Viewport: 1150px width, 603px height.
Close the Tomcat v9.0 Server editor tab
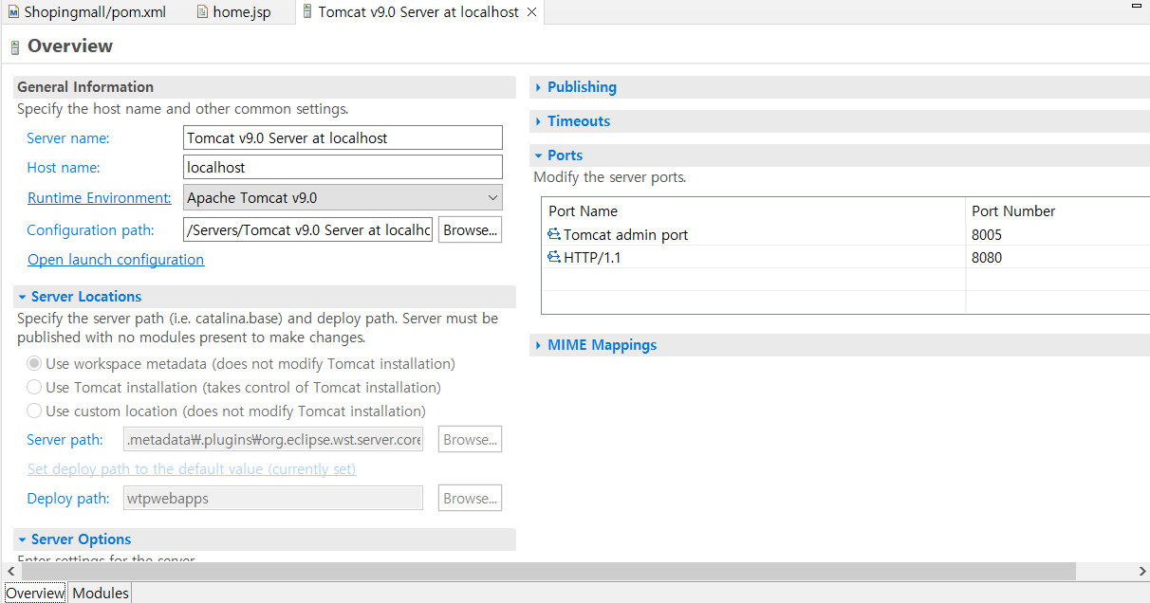[x=531, y=12]
